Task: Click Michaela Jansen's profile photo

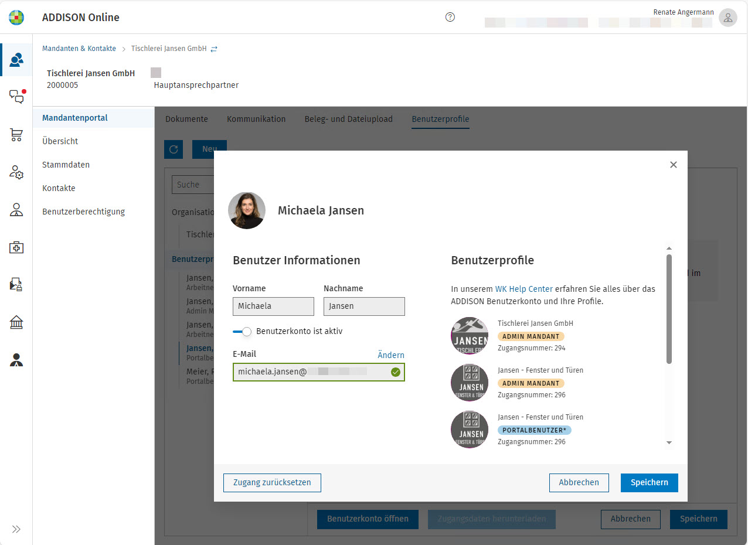Action: (247, 210)
